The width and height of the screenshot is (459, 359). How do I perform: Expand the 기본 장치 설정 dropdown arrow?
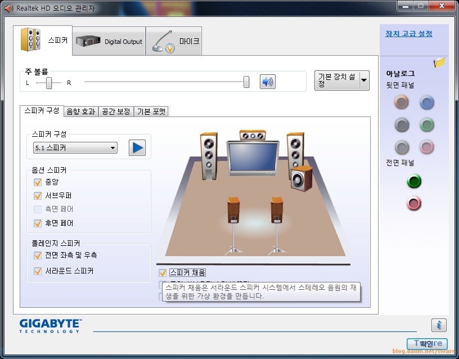coord(364,80)
